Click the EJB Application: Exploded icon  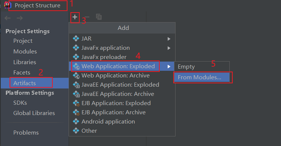tap(76, 103)
